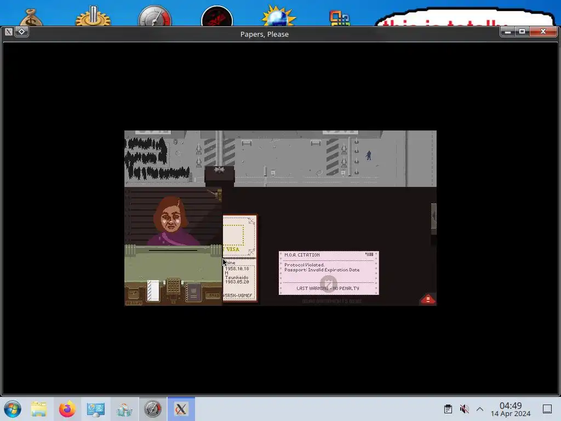Click the "Papers, Please" window title
561x421 pixels.
[265, 34]
